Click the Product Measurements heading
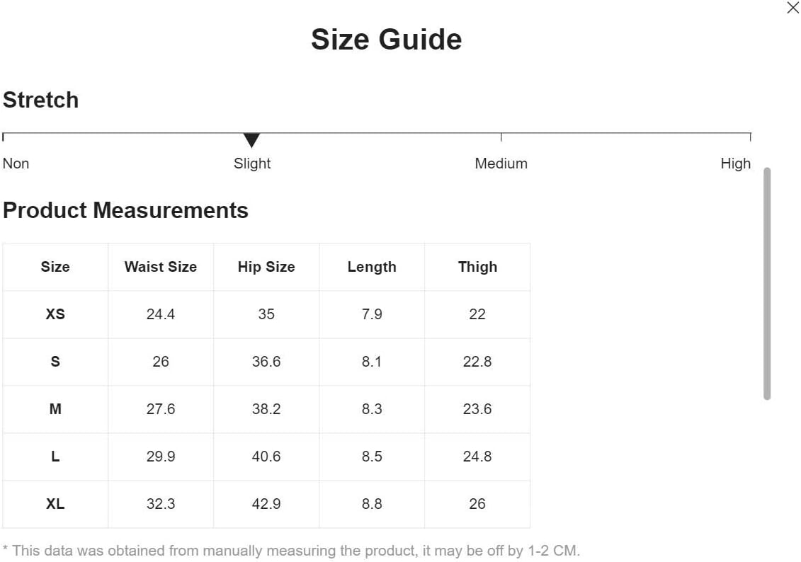The height and width of the screenshot is (562, 801). pos(125,210)
